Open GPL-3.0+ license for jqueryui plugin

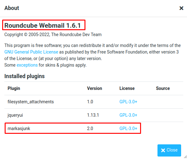click(128, 115)
